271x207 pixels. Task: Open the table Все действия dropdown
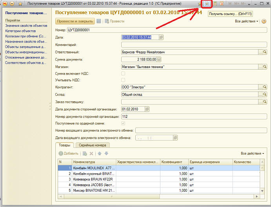click(252, 154)
